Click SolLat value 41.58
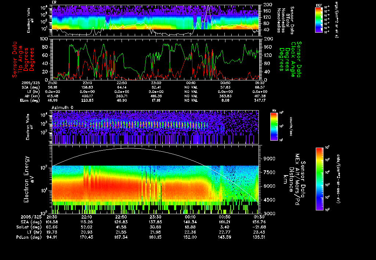 tap(121, 227)
